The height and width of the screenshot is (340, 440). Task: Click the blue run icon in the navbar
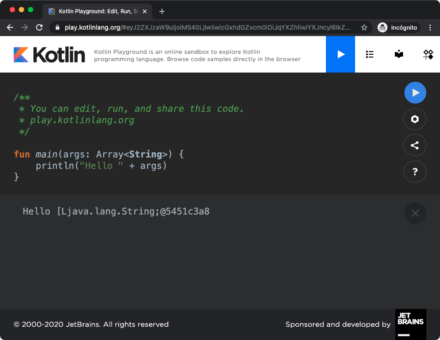340,54
